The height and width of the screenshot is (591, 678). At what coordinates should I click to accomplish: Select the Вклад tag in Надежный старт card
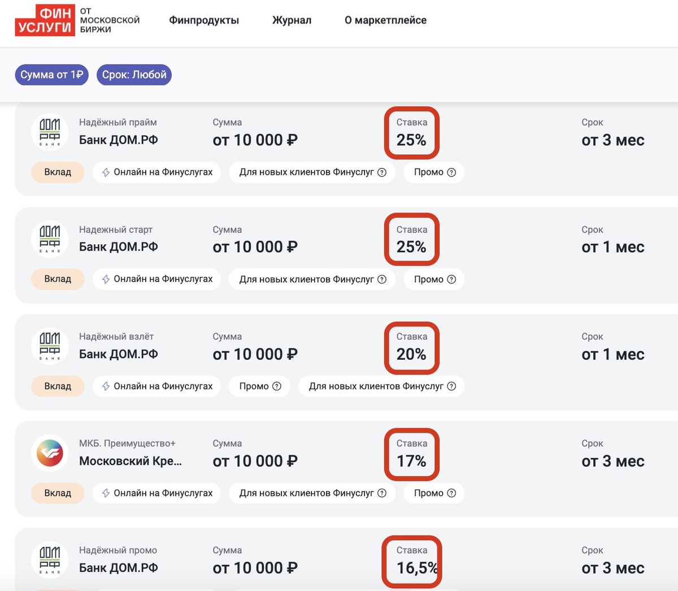58,279
